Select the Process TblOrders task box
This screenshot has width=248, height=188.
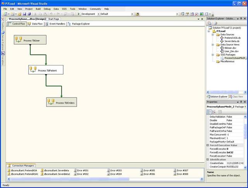click(x=62, y=102)
